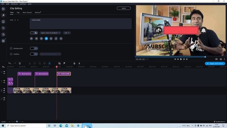Click the Redo arrow in the timeline toolbar
This screenshot has height=128, width=227.
pos(15,63)
